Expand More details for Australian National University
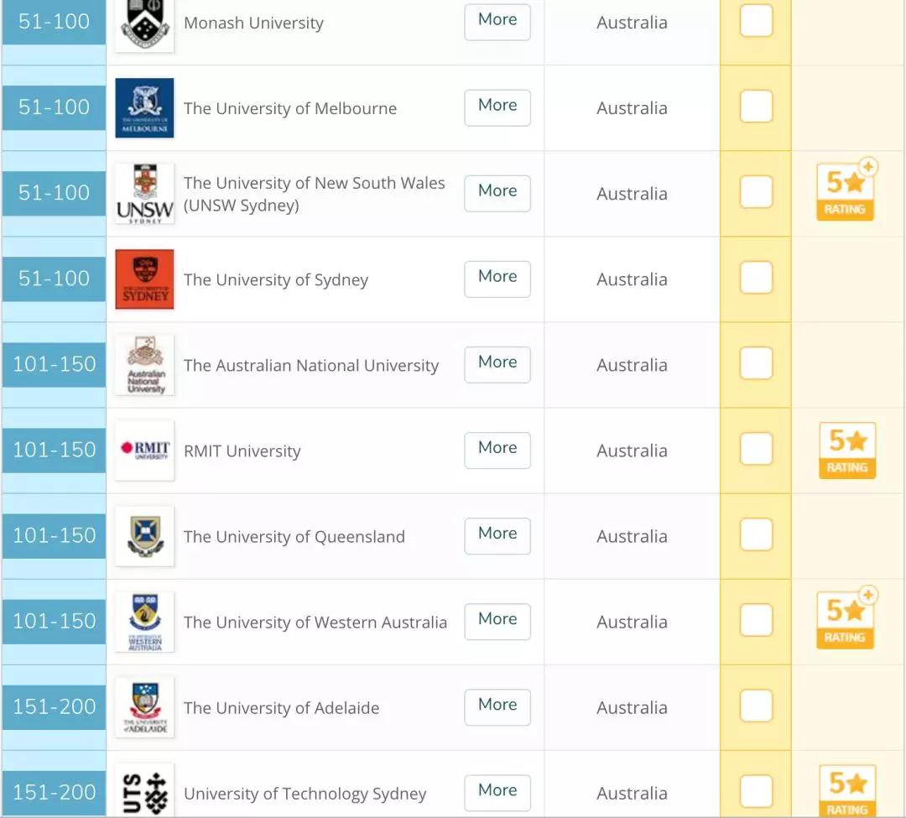 point(497,364)
